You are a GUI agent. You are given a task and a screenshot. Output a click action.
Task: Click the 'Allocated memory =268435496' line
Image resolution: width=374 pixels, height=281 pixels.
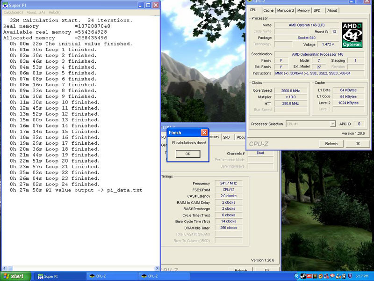(x=55, y=38)
